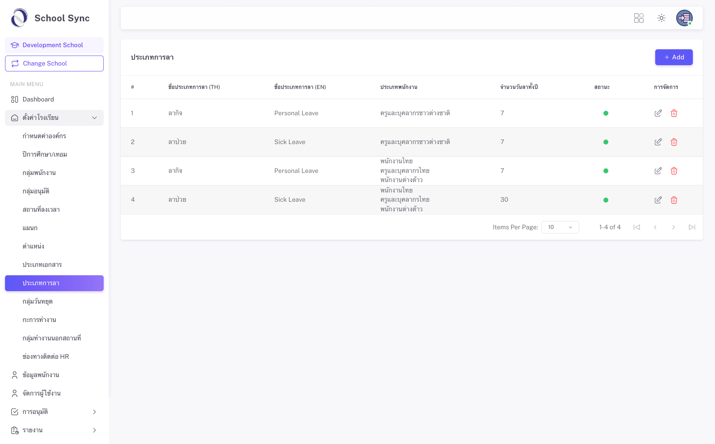The image size is (715, 444).
Task: Click status dot of row 4
Action: (606, 200)
